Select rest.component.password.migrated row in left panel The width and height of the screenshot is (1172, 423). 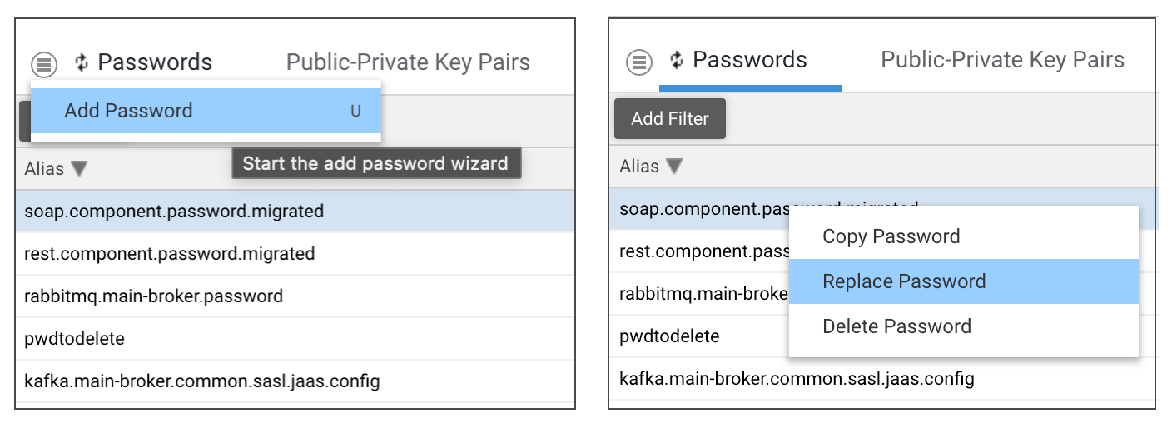point(295,254)
